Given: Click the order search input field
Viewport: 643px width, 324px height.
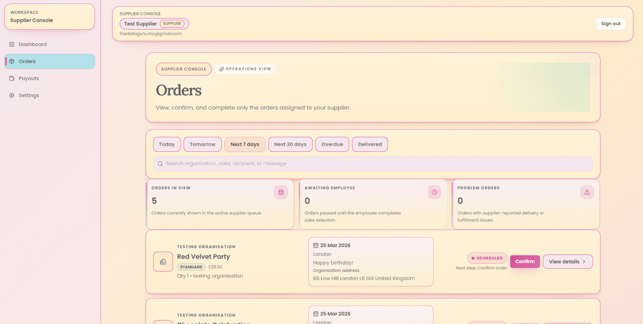Looking at the screenshot, I should point(373,164).
